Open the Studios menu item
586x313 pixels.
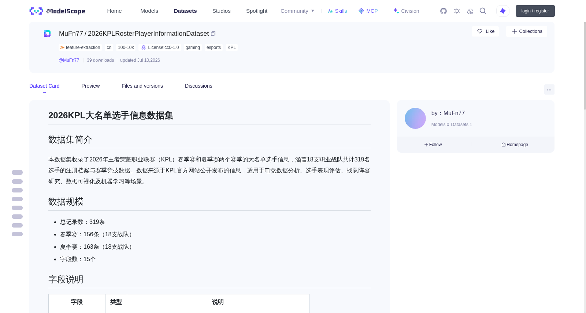222,11
